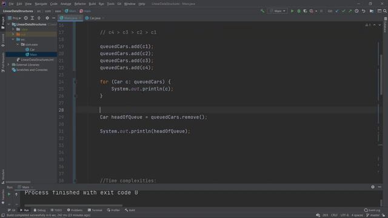The width and height of the screenshot is (388, 218).
Task: Rerun Main from the Run panel
Action: pyautogui.click(x=9, y=194)
